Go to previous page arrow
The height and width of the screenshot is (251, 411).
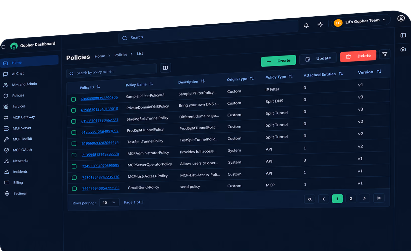click(x=324, y=199)
